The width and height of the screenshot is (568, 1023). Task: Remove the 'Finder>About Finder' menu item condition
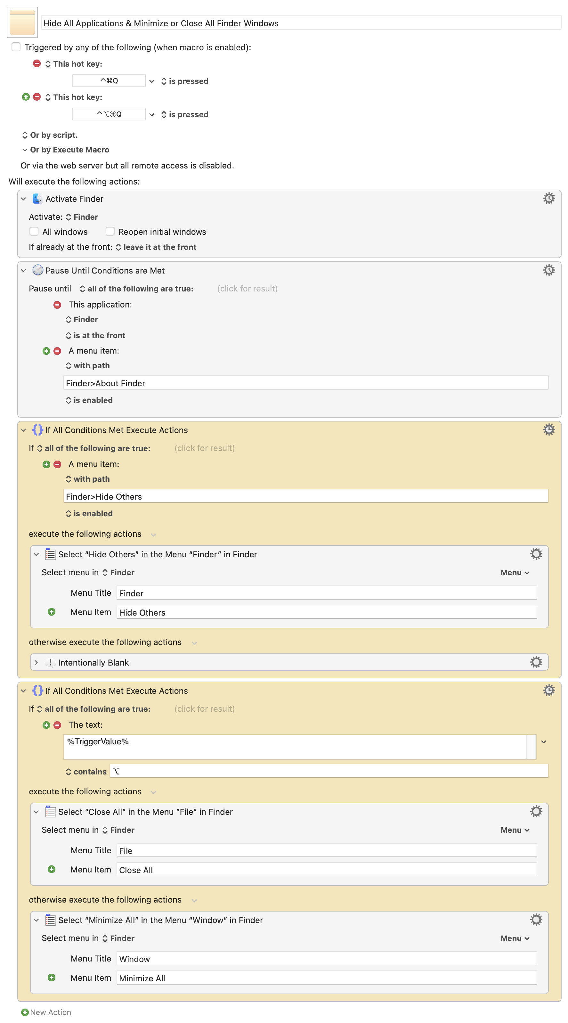click(57, 351)
